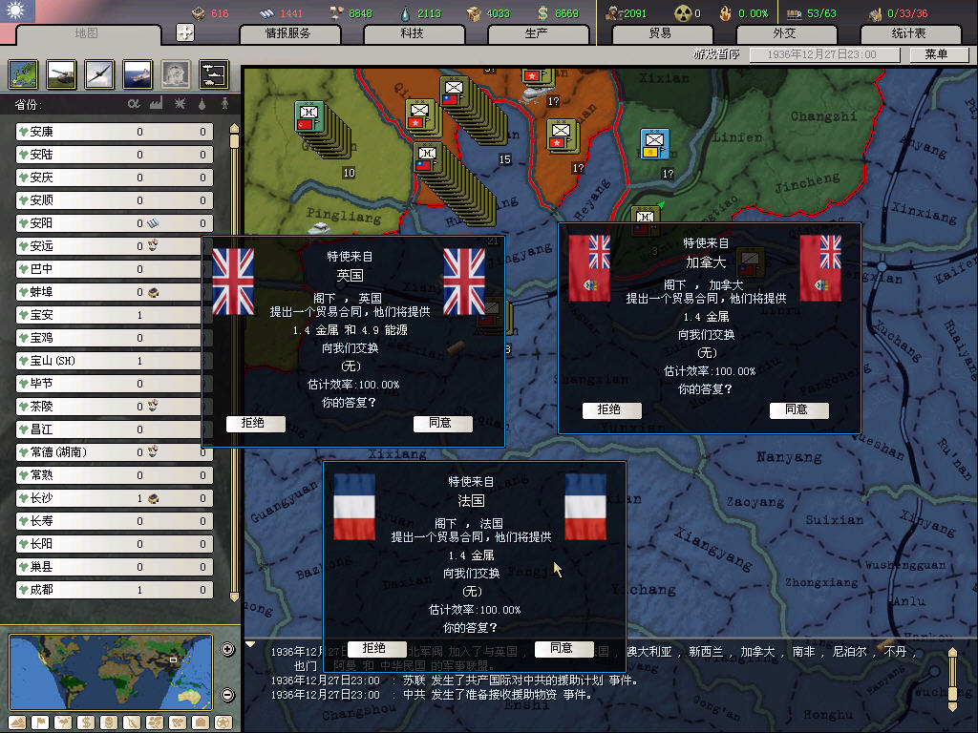Click the dissent flame icon
Viewport: 978px width, 733px height.
725,13
